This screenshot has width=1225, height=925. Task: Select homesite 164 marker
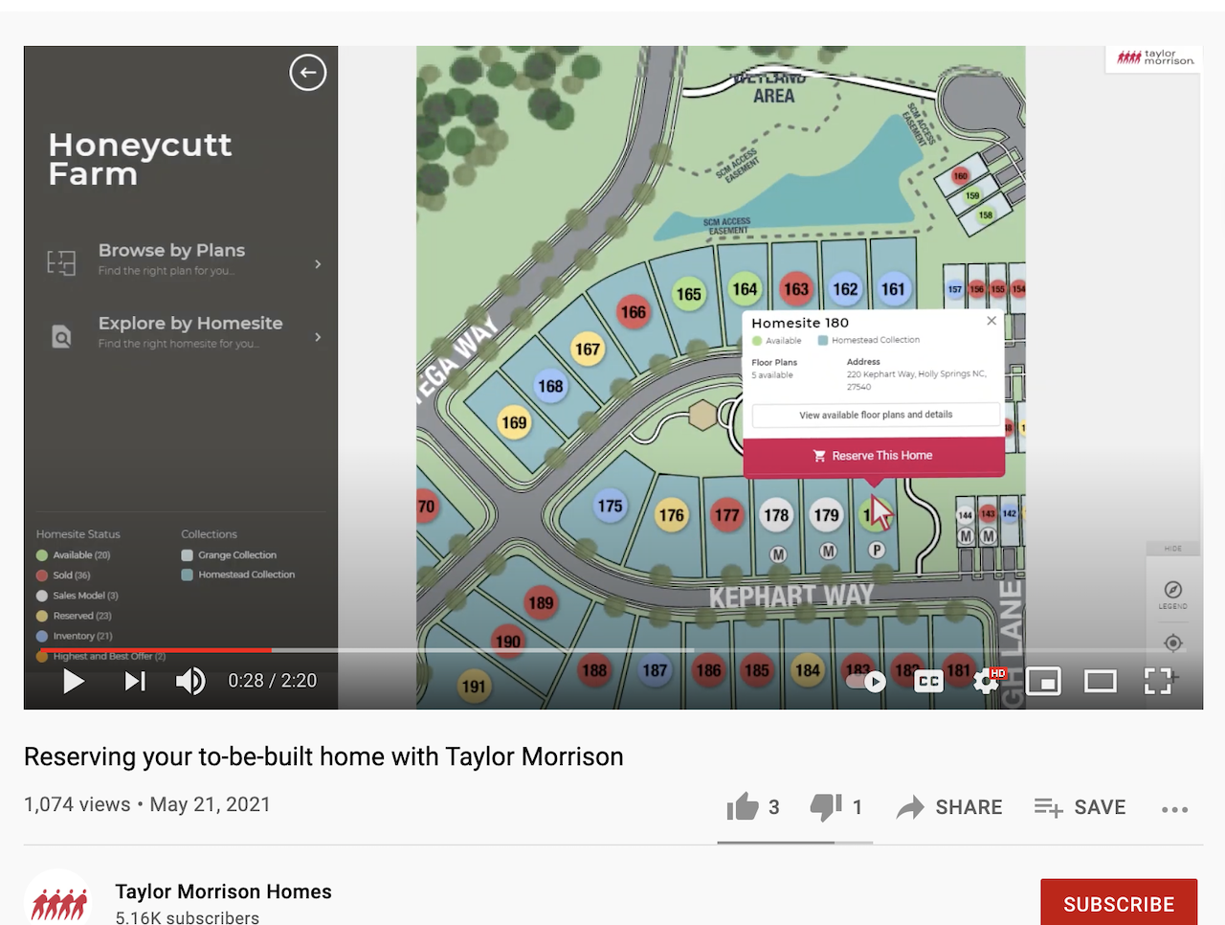pos(745,288)
